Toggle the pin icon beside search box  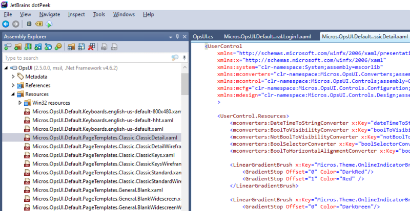(184, 58)
